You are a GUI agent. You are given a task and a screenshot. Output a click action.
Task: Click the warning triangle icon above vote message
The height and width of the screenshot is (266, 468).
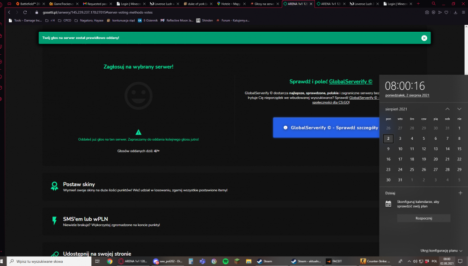tap(138, 132)
